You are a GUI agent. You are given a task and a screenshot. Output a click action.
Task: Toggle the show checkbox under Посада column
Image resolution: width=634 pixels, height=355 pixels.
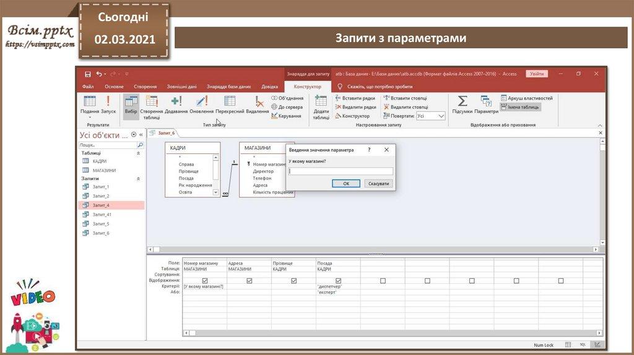(338, 280)
